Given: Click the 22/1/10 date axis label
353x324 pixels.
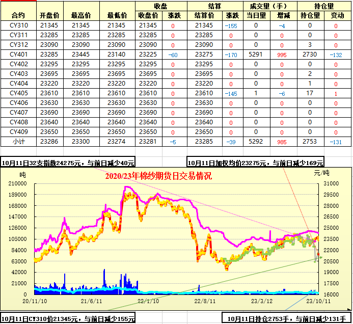Looking at the screenshot, I should pos(149,301).
